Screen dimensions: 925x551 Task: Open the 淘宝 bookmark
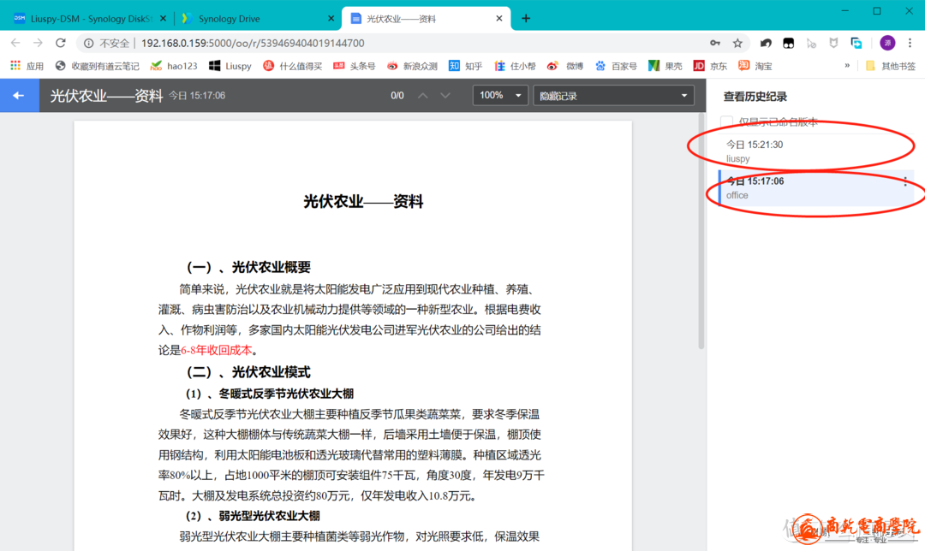coord(755,66)
